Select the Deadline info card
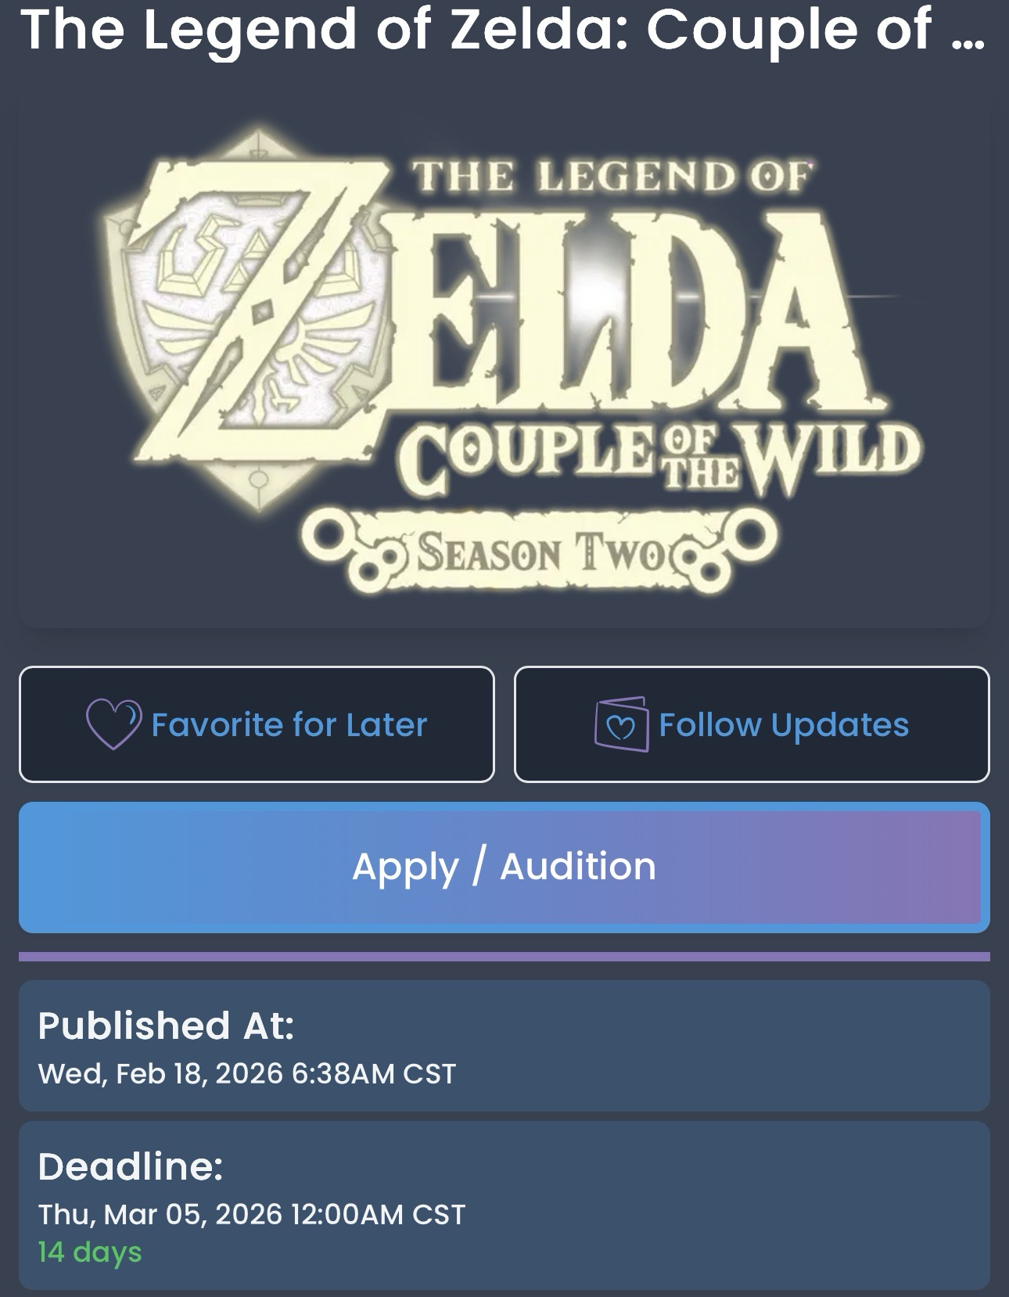 point(504,1205)
